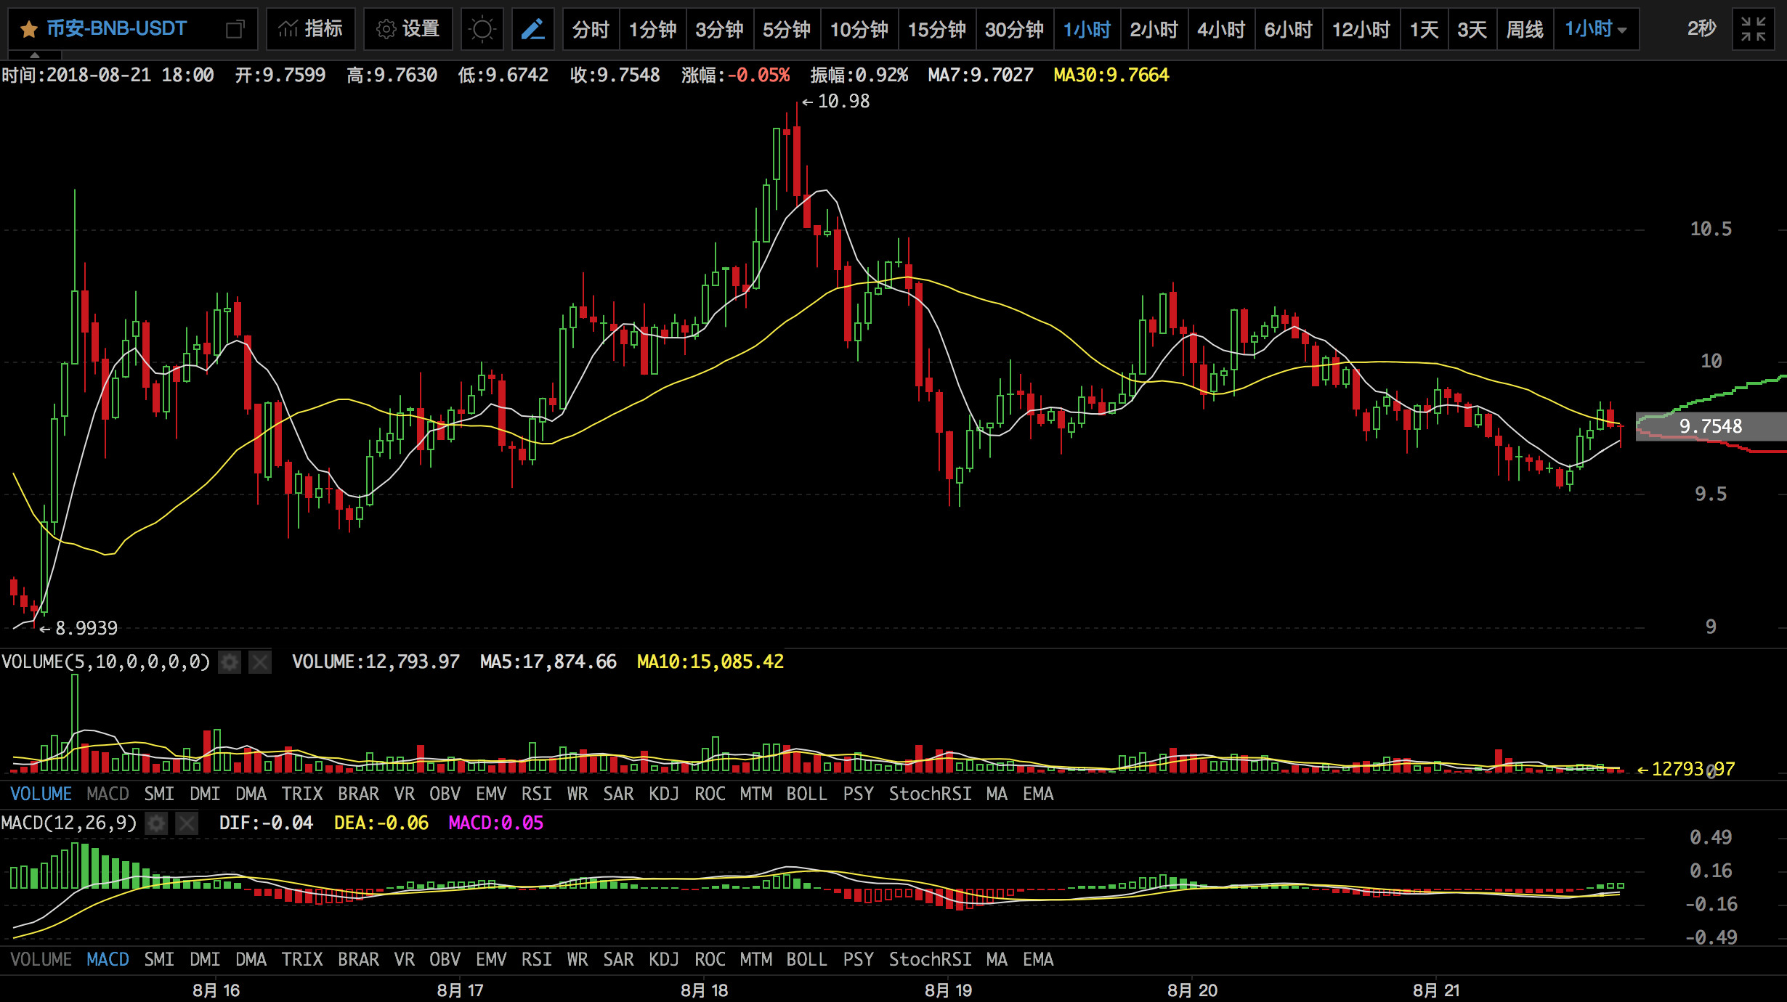Click the exit fullscreen collapse icon
Screen dimensions: 1787x1002
coord(1754,29)
